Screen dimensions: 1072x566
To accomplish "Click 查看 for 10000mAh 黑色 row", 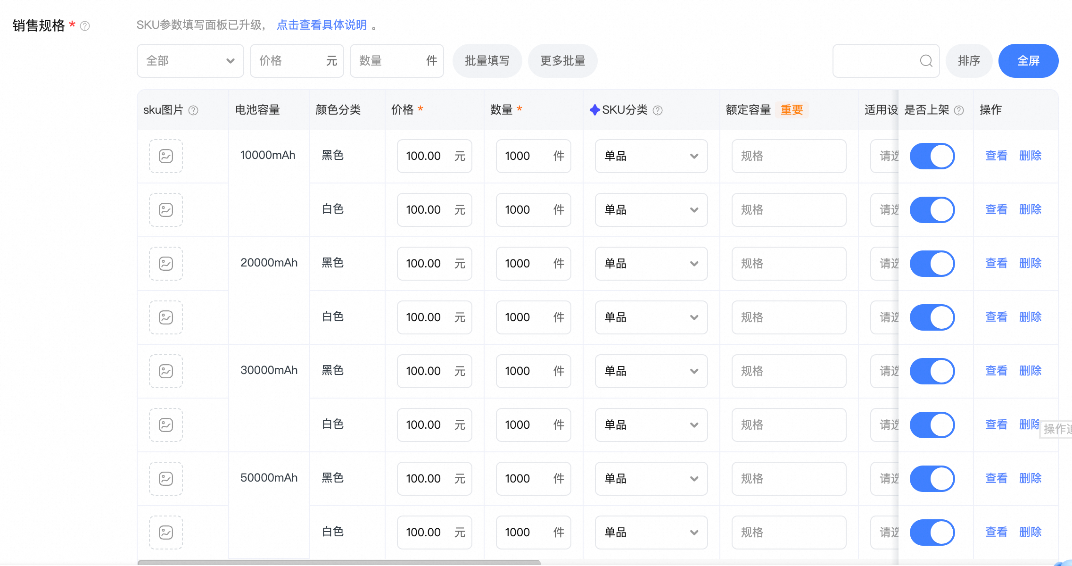I will point(996,156).
